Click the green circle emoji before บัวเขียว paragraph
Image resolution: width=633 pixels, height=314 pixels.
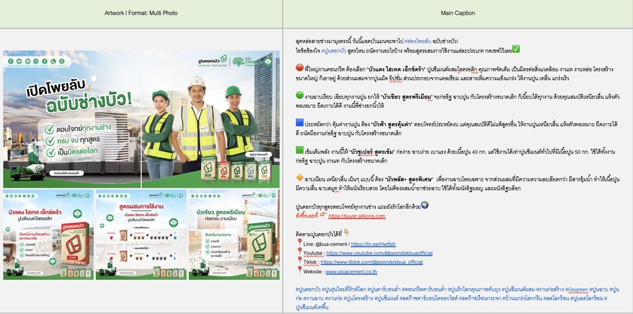coord(299,95)
